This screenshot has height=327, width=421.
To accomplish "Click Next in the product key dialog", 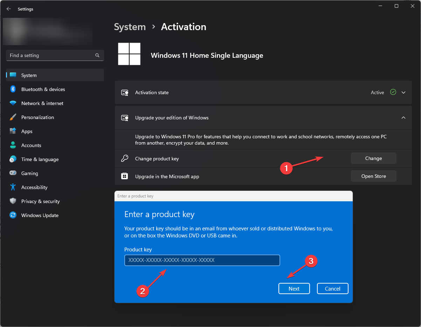I will coord(294,288).
